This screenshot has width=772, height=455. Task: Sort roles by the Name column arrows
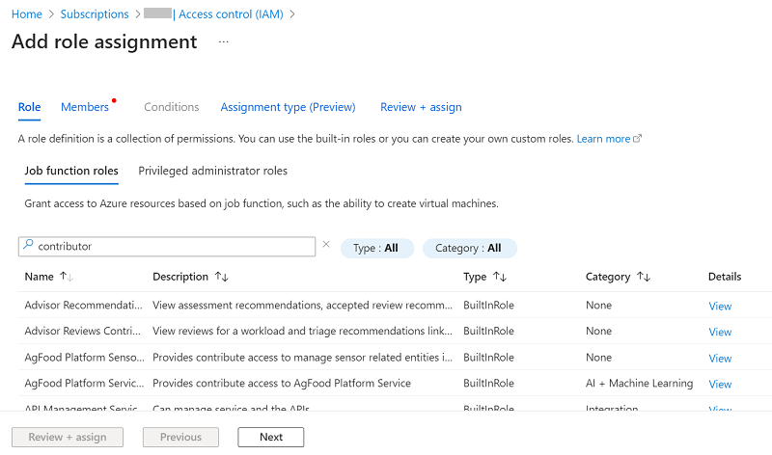click(67, 277)
